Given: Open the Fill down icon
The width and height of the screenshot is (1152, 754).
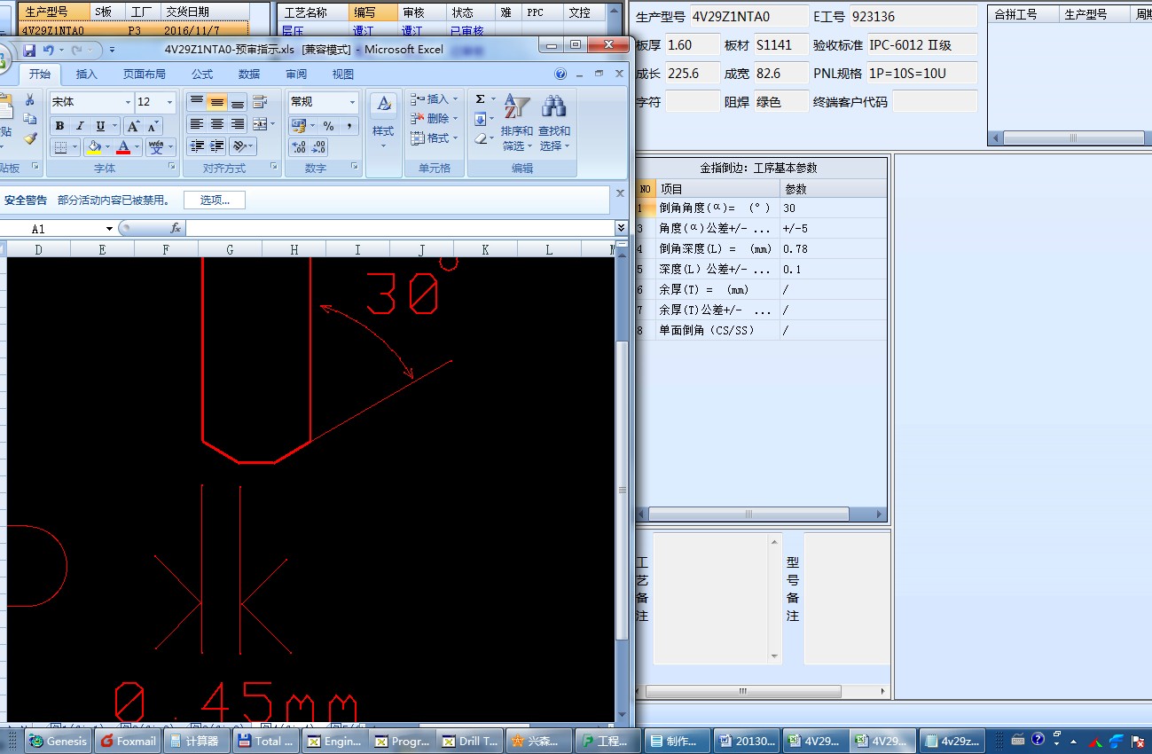Looking at the screenshot, I should (x=480, y=119).
